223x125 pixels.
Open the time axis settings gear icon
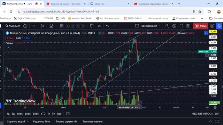pos(215,108)
